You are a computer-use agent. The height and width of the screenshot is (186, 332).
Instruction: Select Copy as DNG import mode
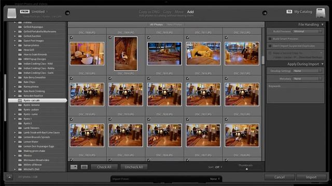point(149,12)
